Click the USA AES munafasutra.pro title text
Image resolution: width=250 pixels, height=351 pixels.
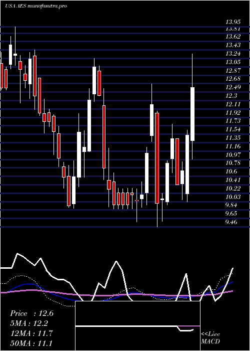36,6
